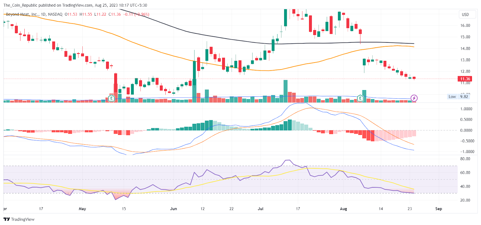This screenshot has height=225, width=481.
Task: Click the 14.00 price axis label
Action: tap(465, 48)
